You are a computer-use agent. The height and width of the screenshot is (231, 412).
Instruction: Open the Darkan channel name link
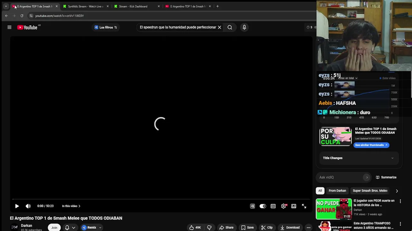click(26, 226)
